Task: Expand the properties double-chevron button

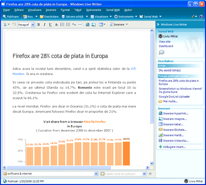Action: (150, 174)
